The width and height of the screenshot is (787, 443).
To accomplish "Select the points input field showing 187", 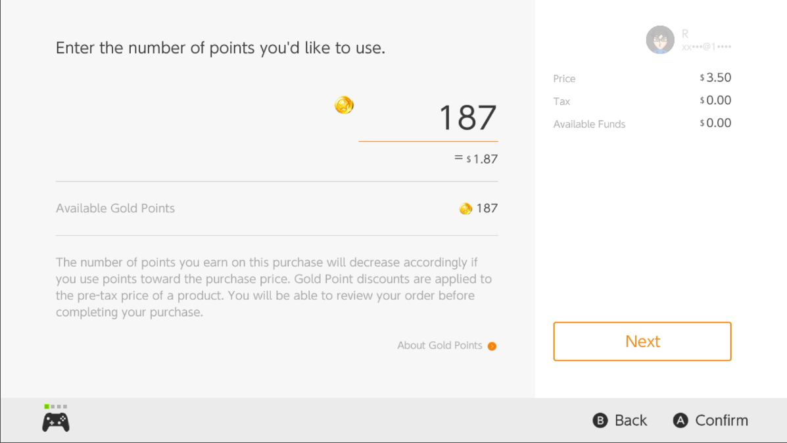I will [x=428, y=118].
